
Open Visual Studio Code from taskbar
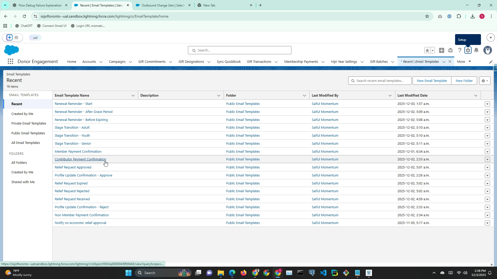pyautogui.click(x=323, y=273)
